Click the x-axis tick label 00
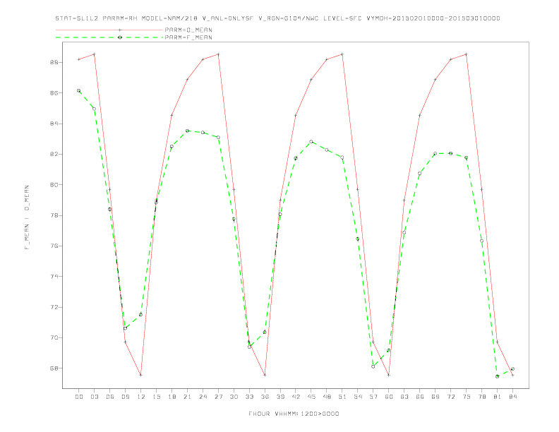Image resolution: width=559 pixels, height=432 pixels. pos(79,397)
